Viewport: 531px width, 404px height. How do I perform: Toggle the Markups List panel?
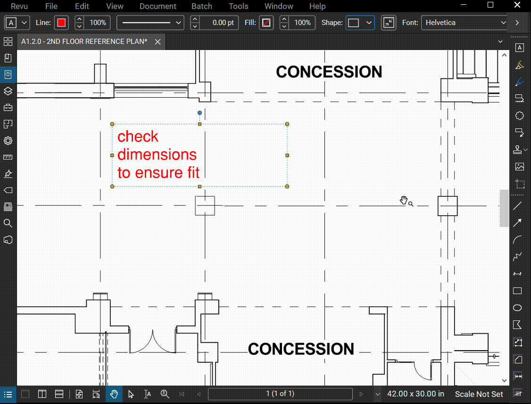(x=8, y=394)
